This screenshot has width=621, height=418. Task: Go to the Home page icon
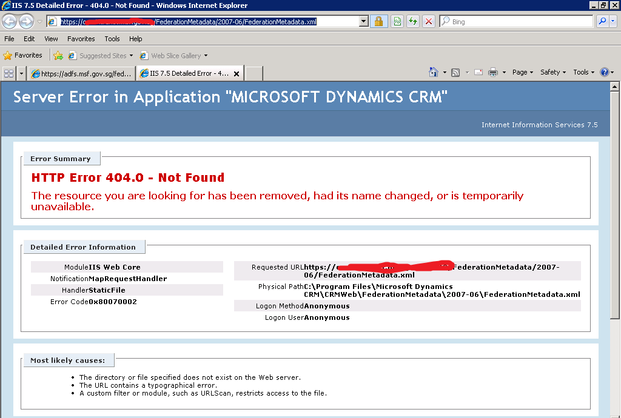(434, 72)
